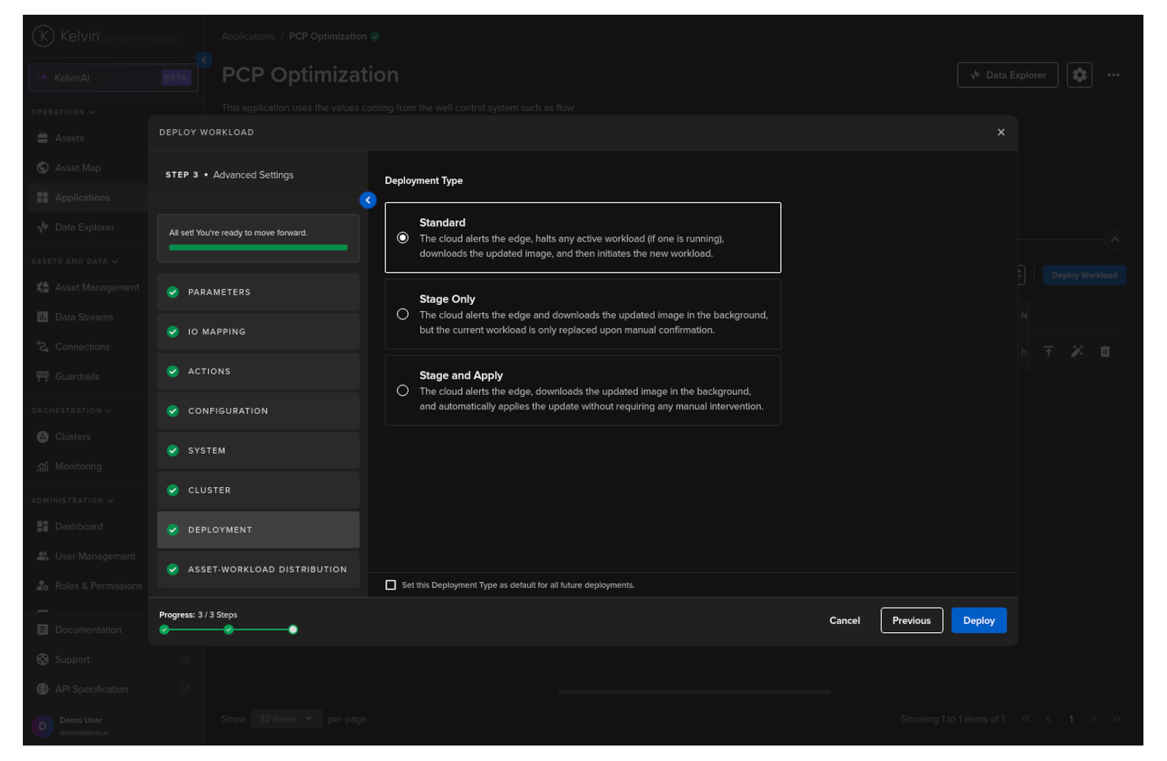Click the Kelvin logo icon
1167x761 pixels.
pyautogui.click(x=43, y=36)
